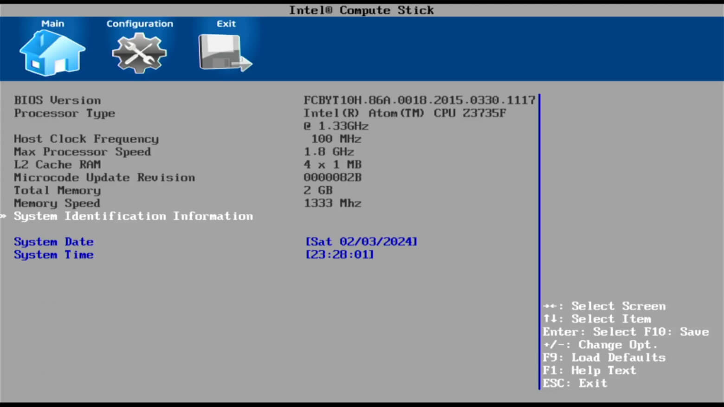Viewport: 724px width, 407px height.
Task: Click the Intel(R) Atom(TM) CPU Z3735F value
Action: (x=405, y=113)
